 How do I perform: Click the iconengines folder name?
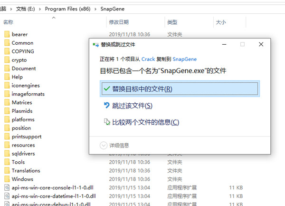tap(26, 85)
